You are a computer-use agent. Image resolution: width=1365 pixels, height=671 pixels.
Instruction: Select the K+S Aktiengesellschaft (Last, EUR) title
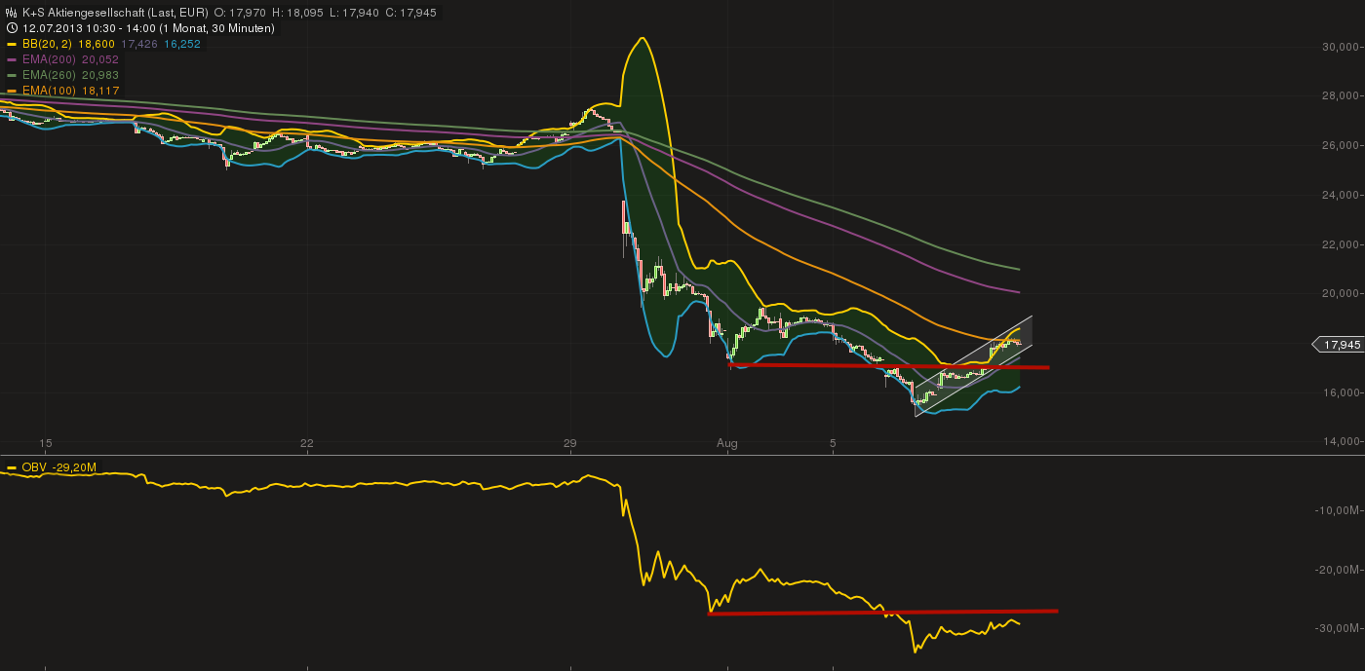coord(115,13)
